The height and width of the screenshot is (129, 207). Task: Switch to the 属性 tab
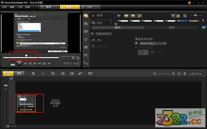click(x=172, y=28)
